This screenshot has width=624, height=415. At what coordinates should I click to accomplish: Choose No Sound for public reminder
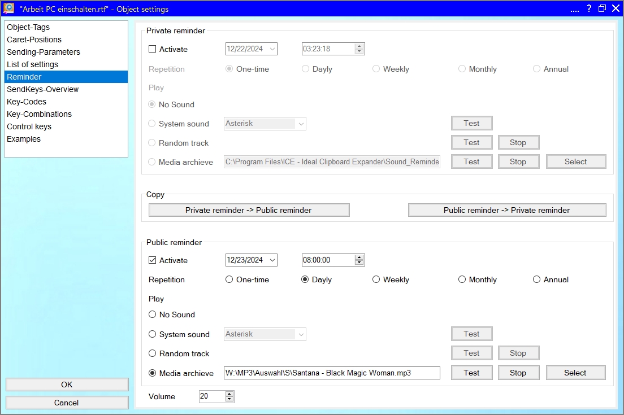(152, 314)
